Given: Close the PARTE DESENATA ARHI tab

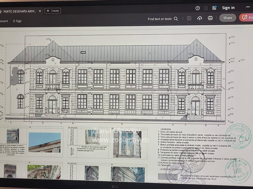Looking at the screenshot, I should [x=40, y=11].
